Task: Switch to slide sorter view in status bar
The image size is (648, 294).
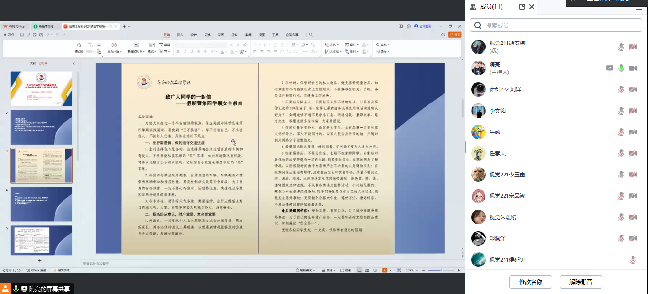Action: click(x=366, y=270)
